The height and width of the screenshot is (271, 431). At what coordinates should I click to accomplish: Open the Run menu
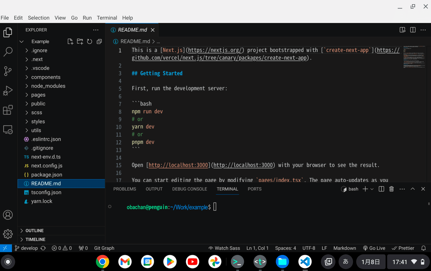[87, 18]
